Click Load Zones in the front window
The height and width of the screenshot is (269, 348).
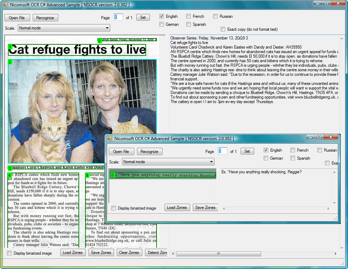point(177,208)
